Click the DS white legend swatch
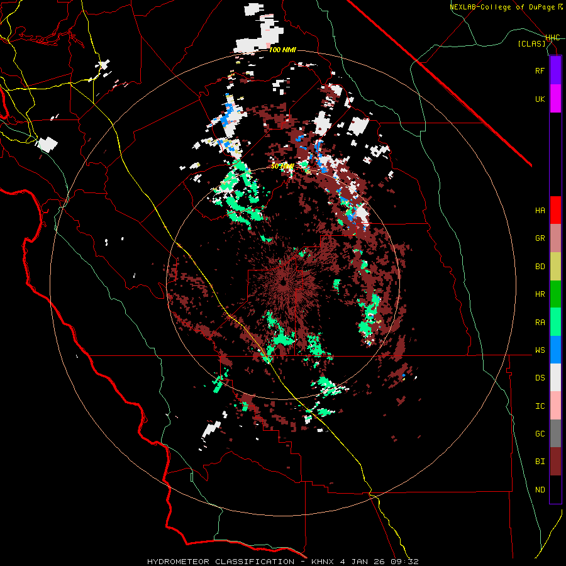The height and width of the screenshot is (566, 566). pyautogui.click(x=555, y=377)
